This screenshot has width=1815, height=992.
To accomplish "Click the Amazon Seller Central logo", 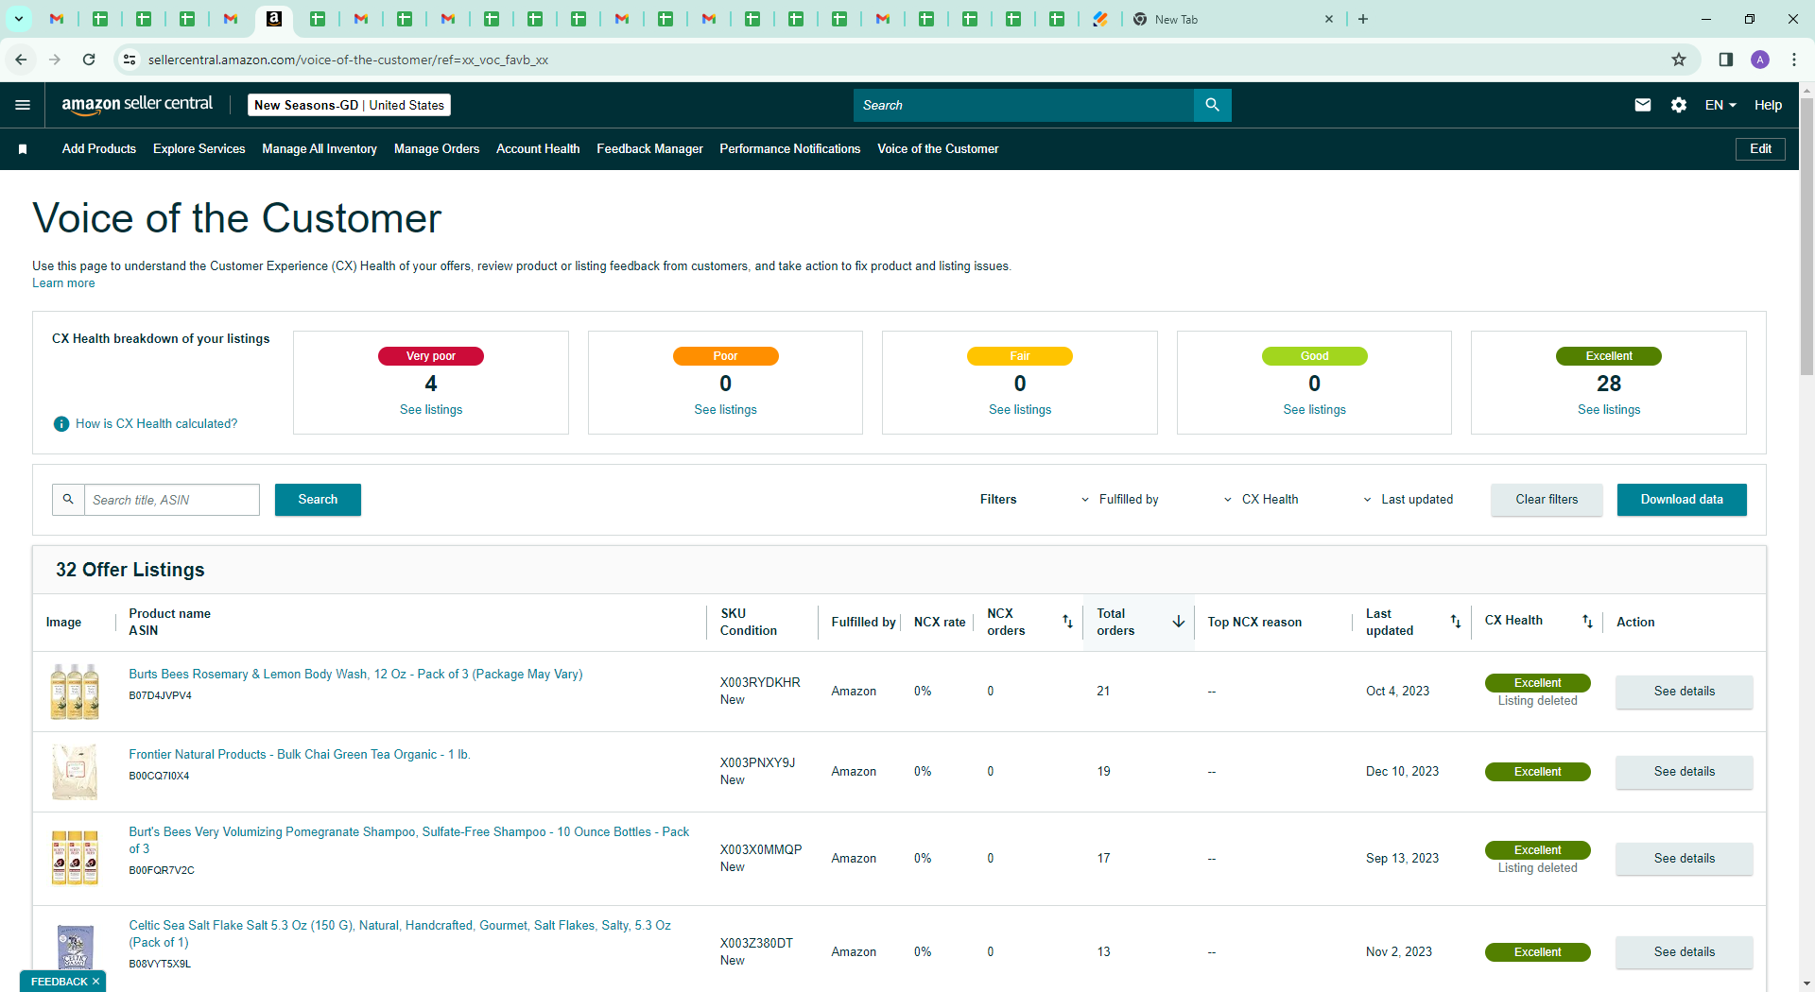I will (137, 105).
